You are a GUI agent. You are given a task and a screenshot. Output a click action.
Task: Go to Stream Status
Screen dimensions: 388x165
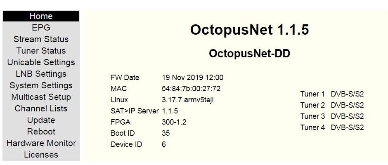41,39
